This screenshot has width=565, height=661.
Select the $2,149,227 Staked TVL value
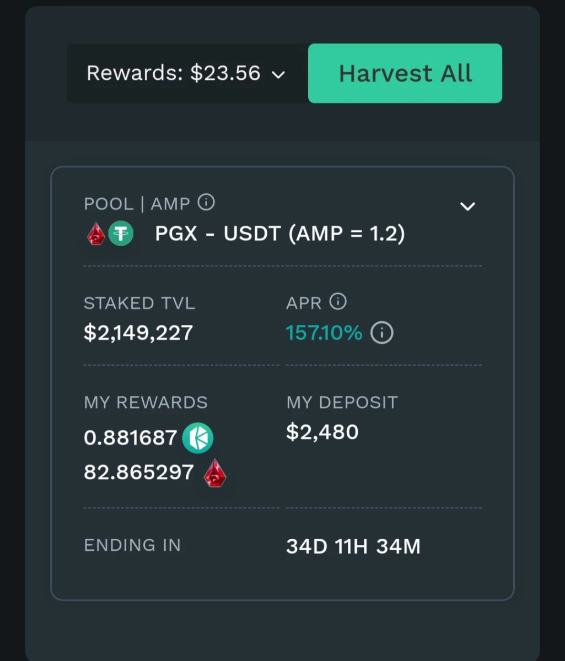point(138,333)
